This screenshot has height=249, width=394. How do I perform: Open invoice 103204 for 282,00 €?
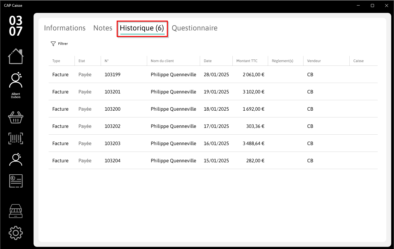[213, 160]
